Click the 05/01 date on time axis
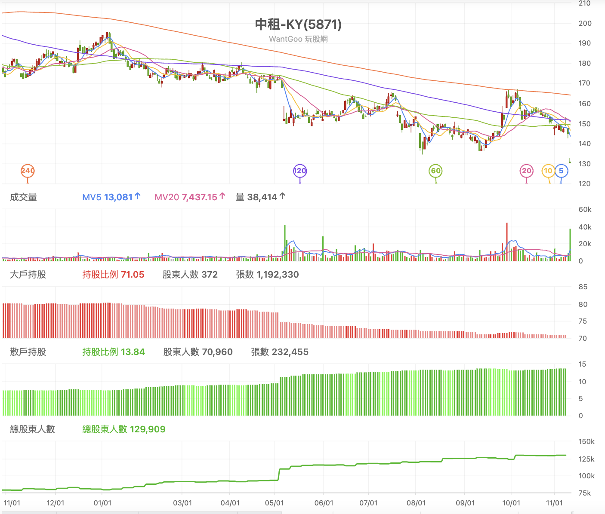The image size is (605, 514). [274, 503]
